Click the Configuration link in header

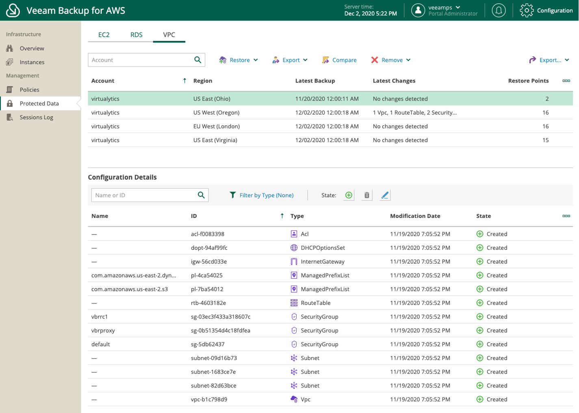pyautogui.click(x=555, y=11)
